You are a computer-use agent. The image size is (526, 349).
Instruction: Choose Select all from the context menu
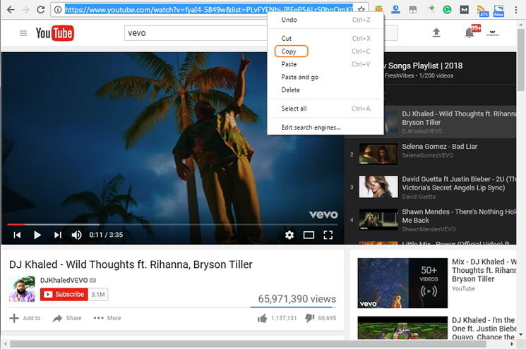pyautogui.click(x=325, y=109)
